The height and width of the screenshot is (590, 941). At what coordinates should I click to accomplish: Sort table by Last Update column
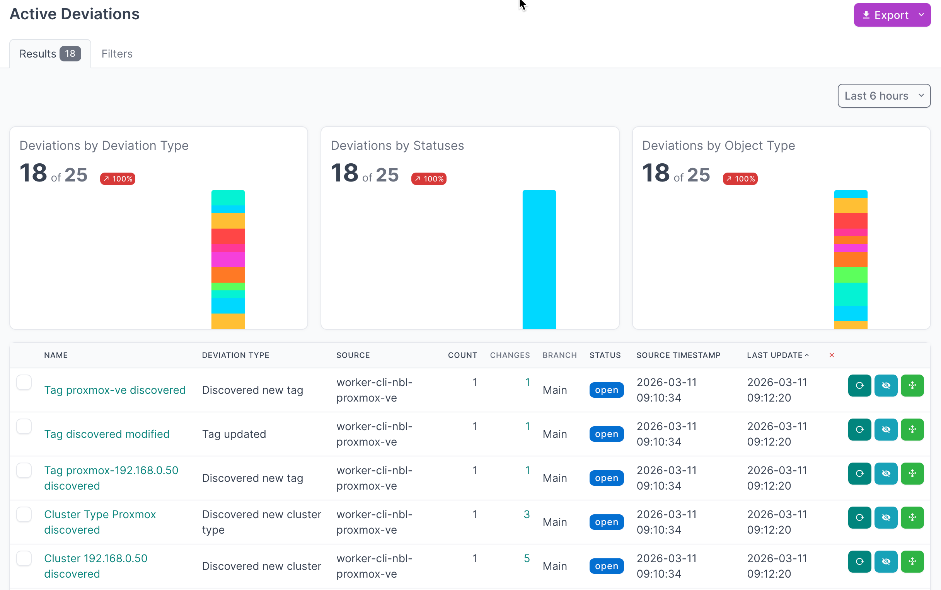[775, 355]
